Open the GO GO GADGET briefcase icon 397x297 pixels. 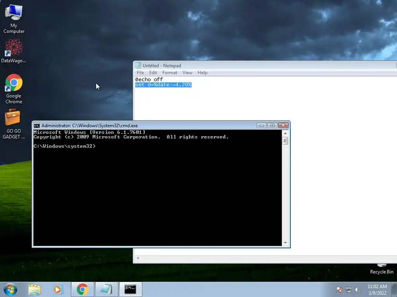(x=14, y=124)
